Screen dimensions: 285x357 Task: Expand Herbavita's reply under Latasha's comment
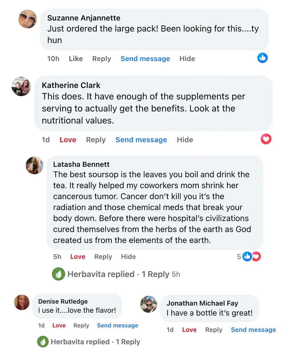(116, 274)
